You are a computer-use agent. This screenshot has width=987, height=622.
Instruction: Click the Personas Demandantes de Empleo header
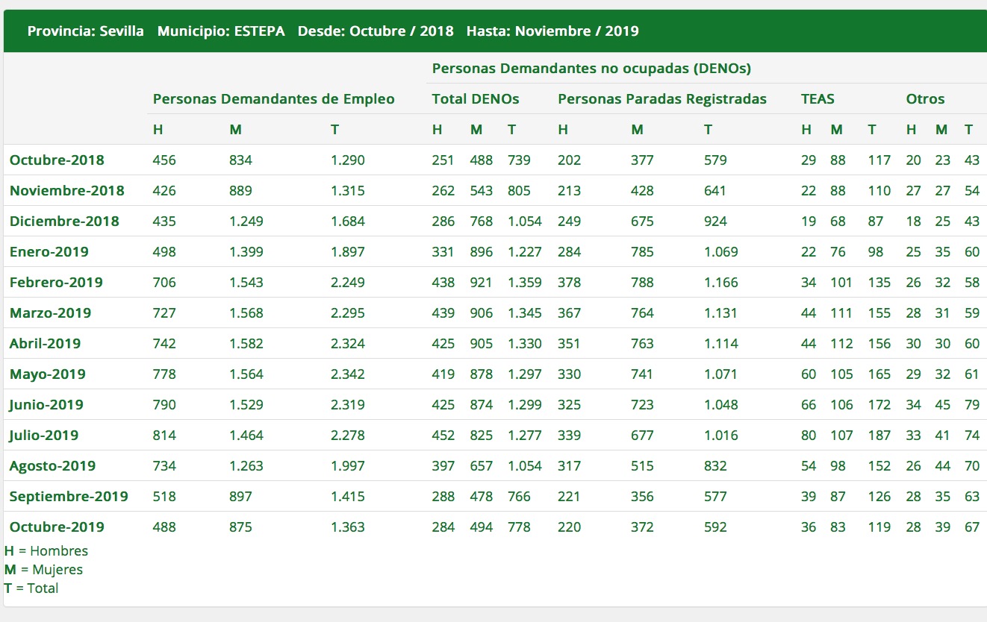pos(273,98)
